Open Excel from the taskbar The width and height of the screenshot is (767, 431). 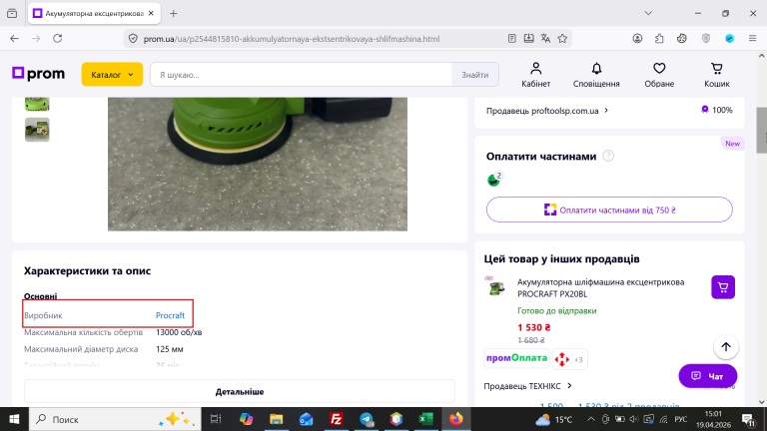[426, 419]
